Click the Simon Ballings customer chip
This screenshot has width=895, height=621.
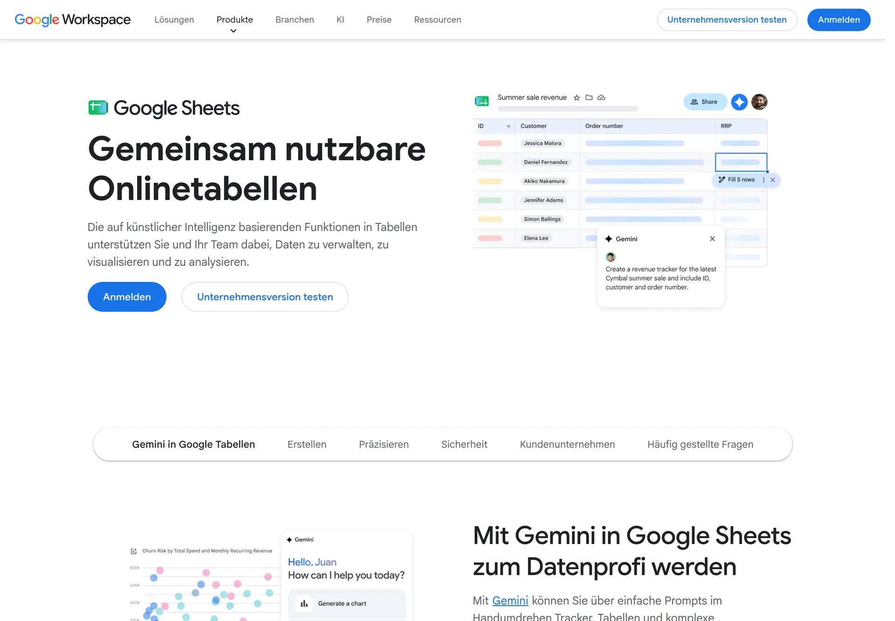pyautogui.click(x=542, y=219)
